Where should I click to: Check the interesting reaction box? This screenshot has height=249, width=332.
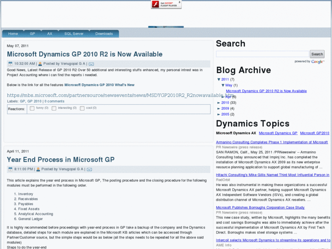(54, 108)
